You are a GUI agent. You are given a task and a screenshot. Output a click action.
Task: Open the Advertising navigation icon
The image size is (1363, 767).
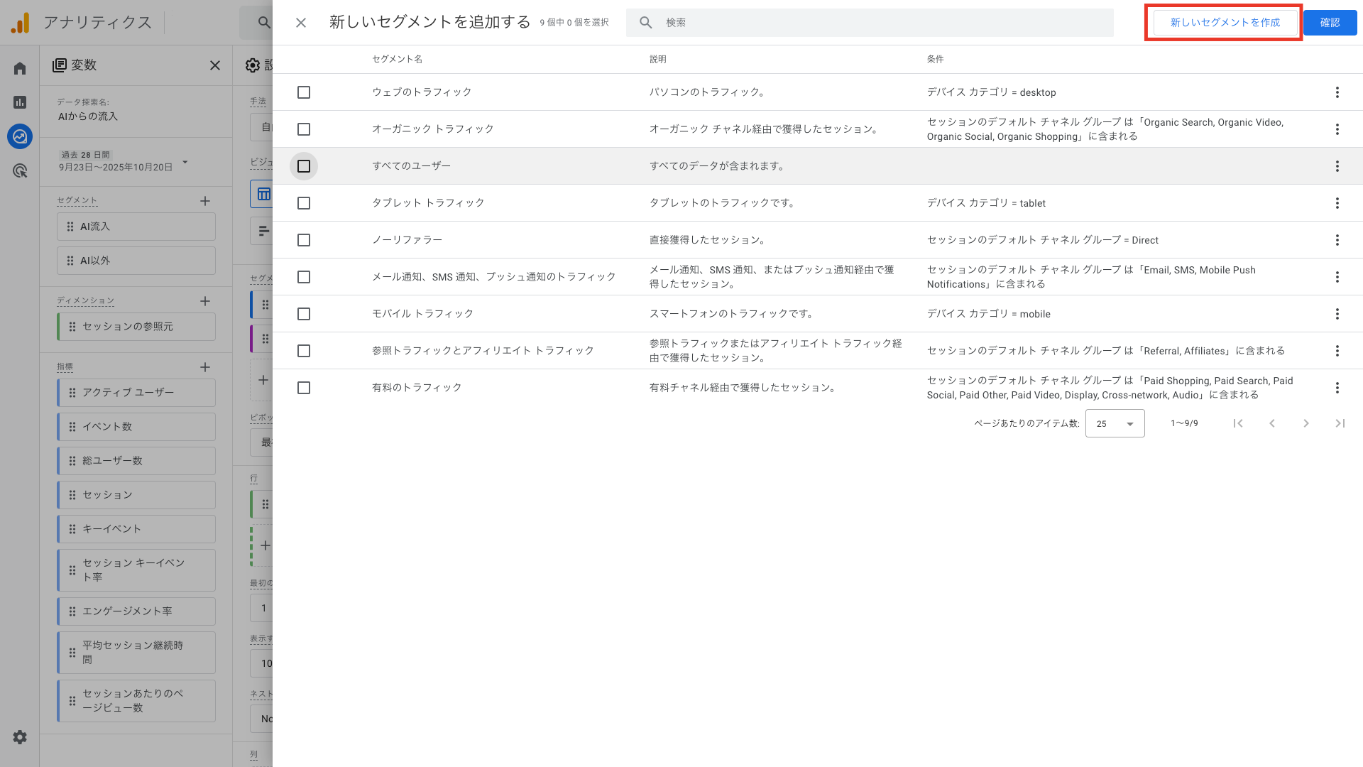coord(19,171)
